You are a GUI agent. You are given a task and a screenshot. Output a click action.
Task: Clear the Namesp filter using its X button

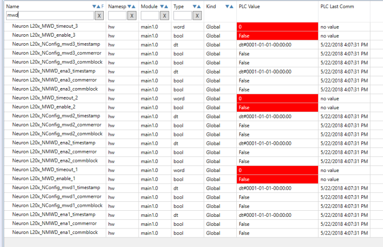click(x=132, y=16)
